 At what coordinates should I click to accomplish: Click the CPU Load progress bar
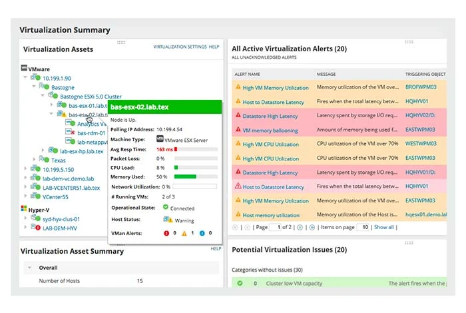(196, 168)
